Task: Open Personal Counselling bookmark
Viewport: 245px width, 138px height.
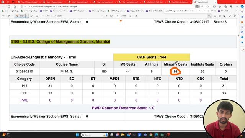Action: (59, 11)
